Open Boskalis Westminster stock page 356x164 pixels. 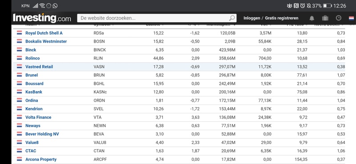click(x=46, y=41)
